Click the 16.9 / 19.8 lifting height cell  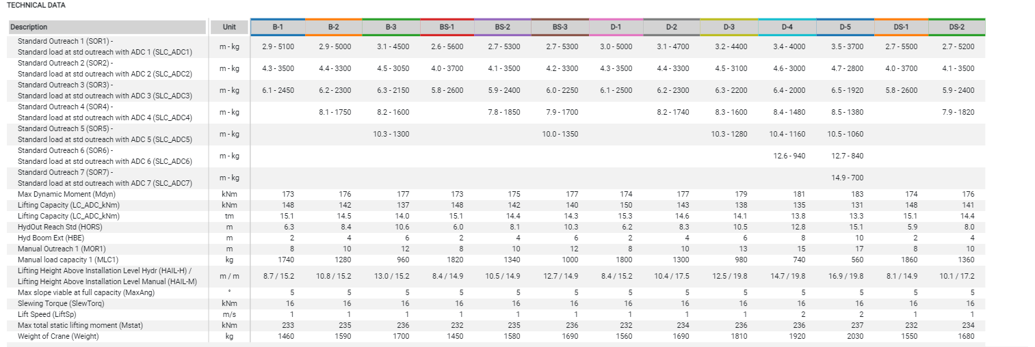(845, 276)
